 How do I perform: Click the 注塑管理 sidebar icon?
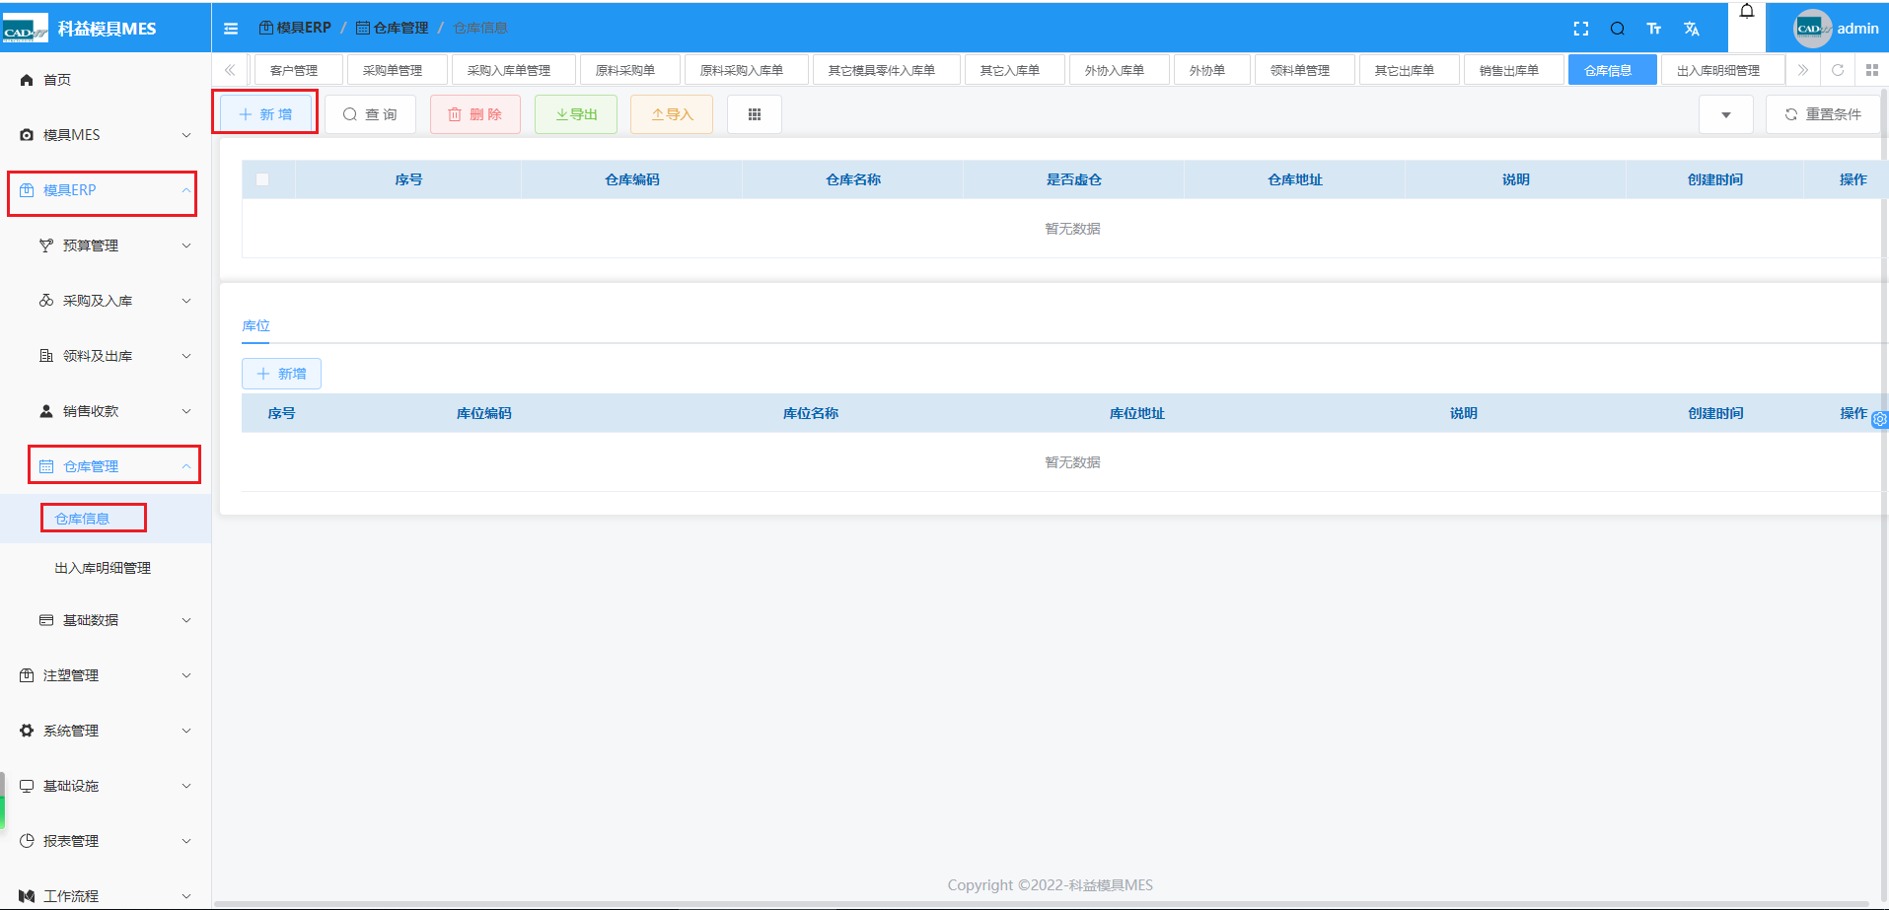(x=27, y=675)
